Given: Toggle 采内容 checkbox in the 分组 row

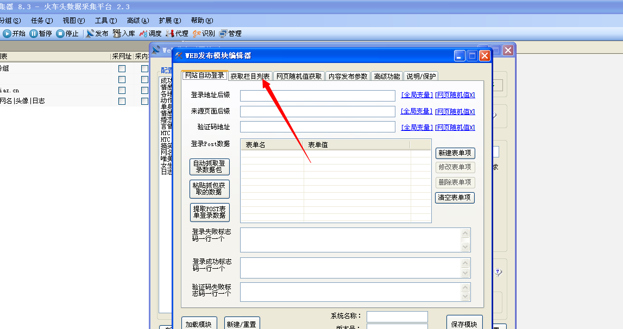Looking at the screenshot, I should [x=144, y=68].
